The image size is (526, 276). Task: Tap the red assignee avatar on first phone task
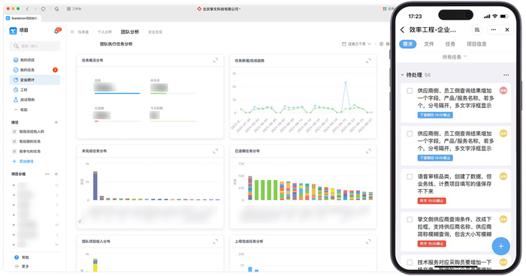(503, 91)
